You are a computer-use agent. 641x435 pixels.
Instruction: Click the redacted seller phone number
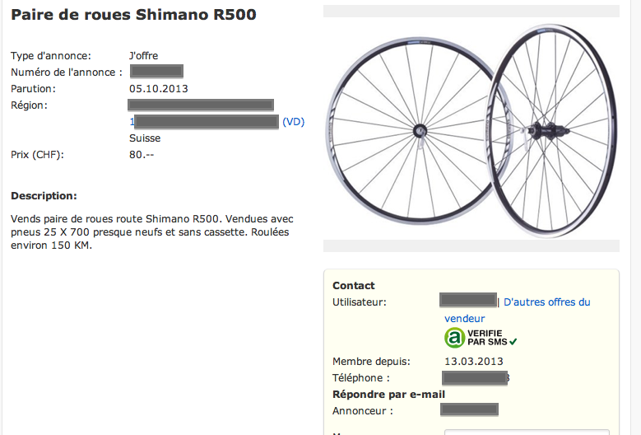pyautogui.click(x=475, y=378)
